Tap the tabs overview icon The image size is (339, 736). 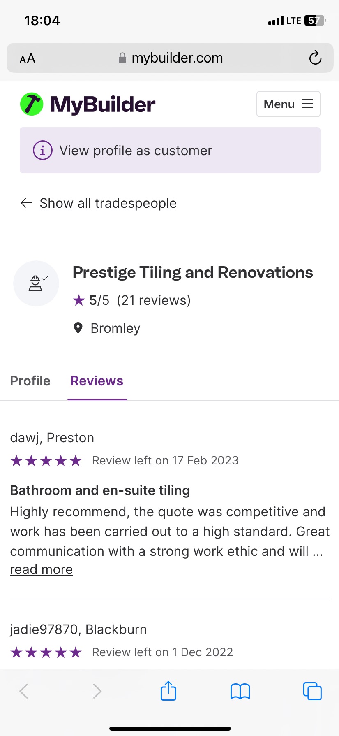point(312,691)
